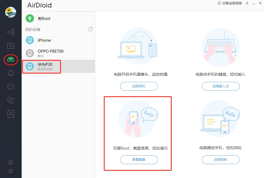This screenshot has width=264, height=178.
Task: Click the collapse-to-tray arrow icon in title bar
Action: (247, 3)
